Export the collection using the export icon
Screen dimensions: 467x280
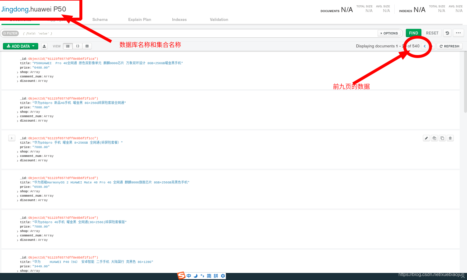pos(44,46)
